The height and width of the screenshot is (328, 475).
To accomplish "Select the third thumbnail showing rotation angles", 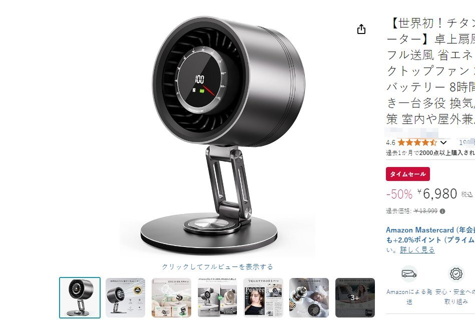I will tap(172, 297).
